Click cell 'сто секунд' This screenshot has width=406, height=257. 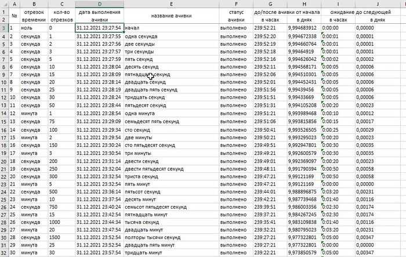(172, 130)
